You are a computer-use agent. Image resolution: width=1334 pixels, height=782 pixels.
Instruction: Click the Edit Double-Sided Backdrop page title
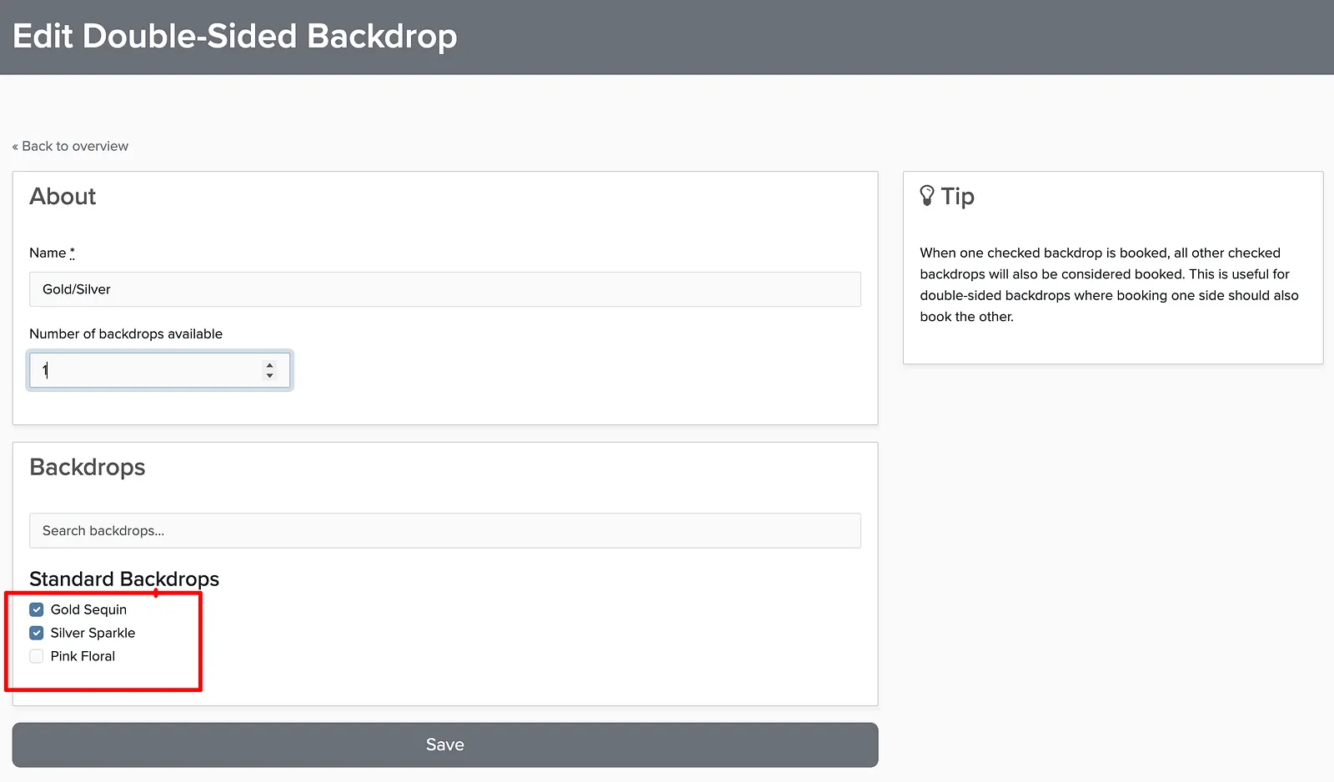click(x=235, y=36)
